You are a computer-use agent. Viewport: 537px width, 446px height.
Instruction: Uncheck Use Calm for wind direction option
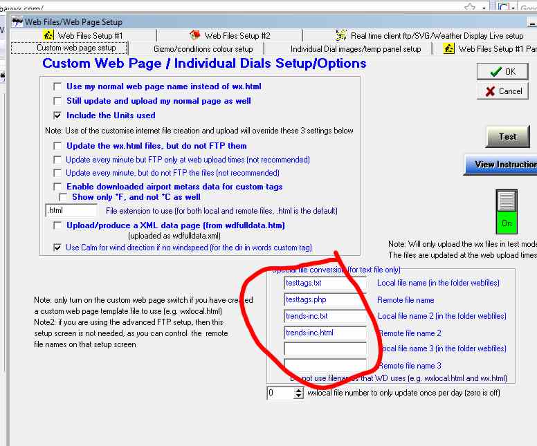point(57,247)
